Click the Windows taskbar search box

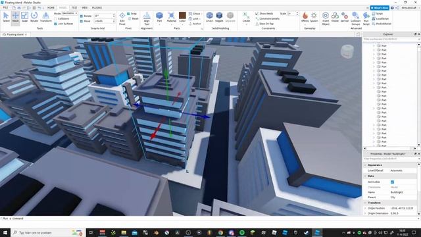point(48,232)
